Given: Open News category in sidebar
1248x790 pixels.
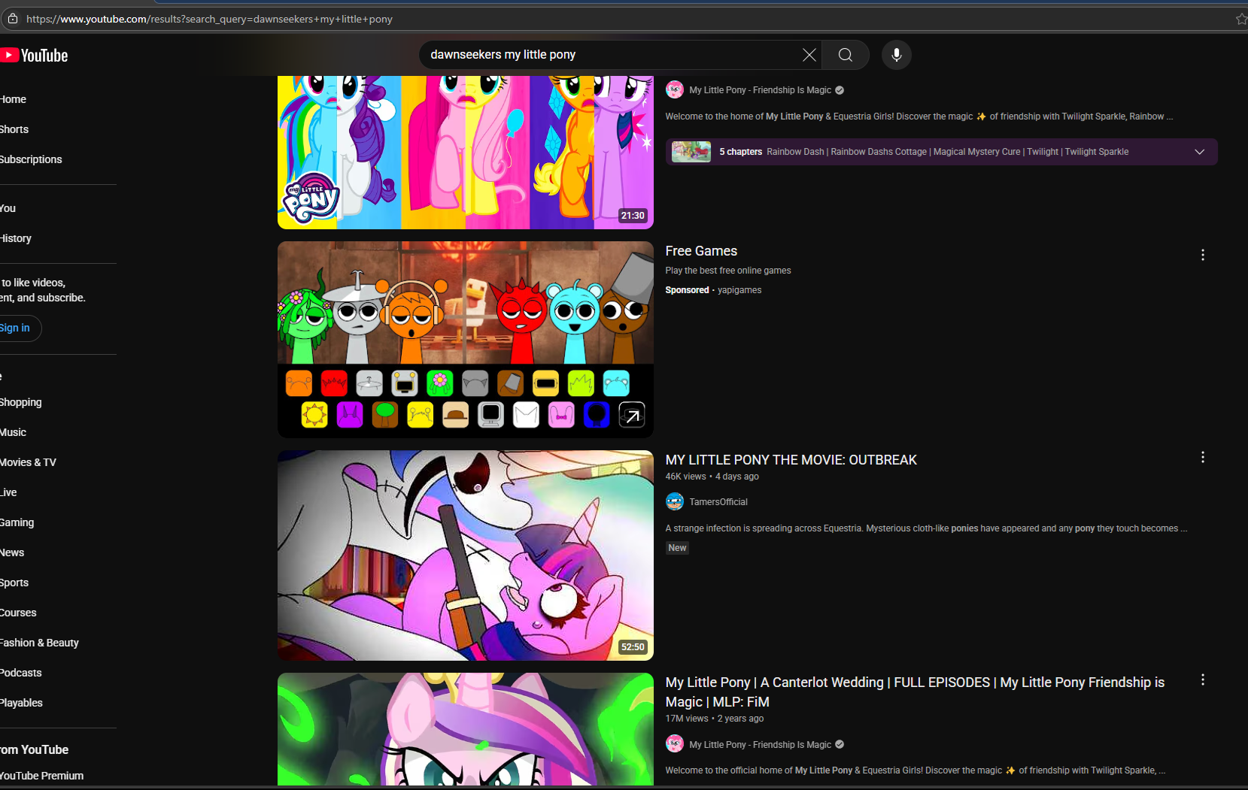Looking at the screenshot, I should coord(12,552).
